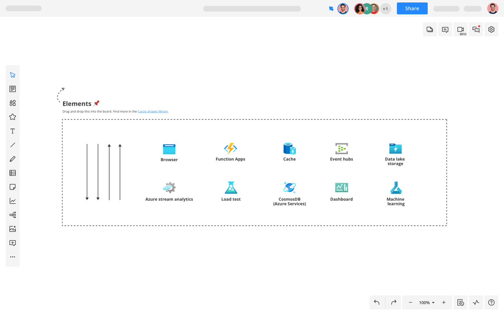The image size is (504, 315).
Task: Select the Insert image tool
Action: point(13,229)
